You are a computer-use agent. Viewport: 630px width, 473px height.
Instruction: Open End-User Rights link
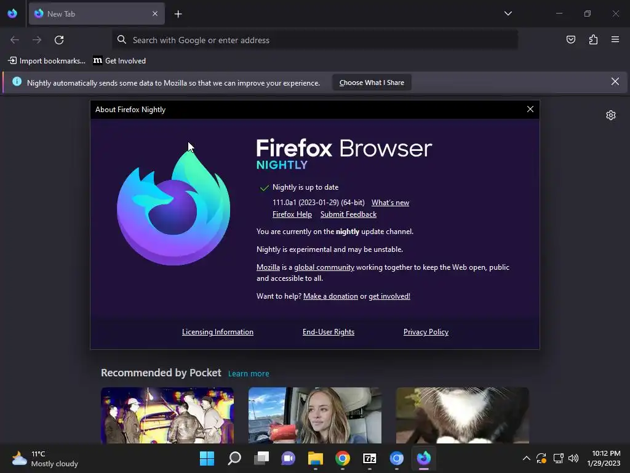[329, 332]
